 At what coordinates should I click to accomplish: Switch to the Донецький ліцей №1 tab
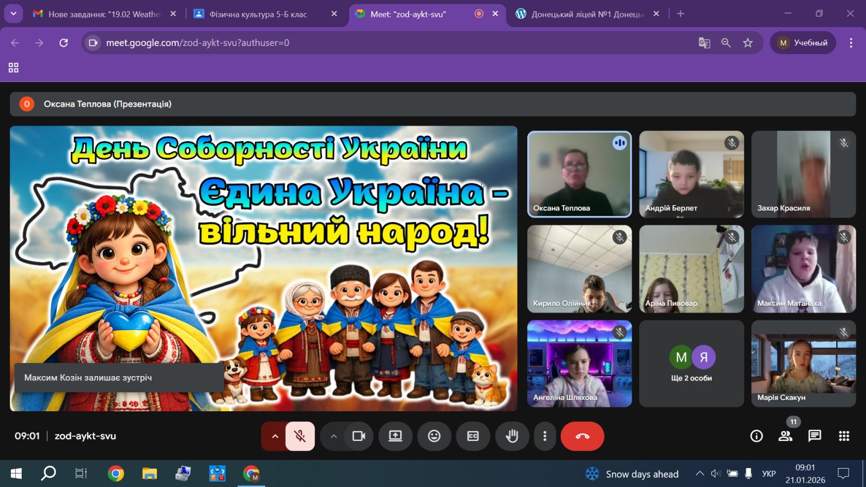(587, 14)
